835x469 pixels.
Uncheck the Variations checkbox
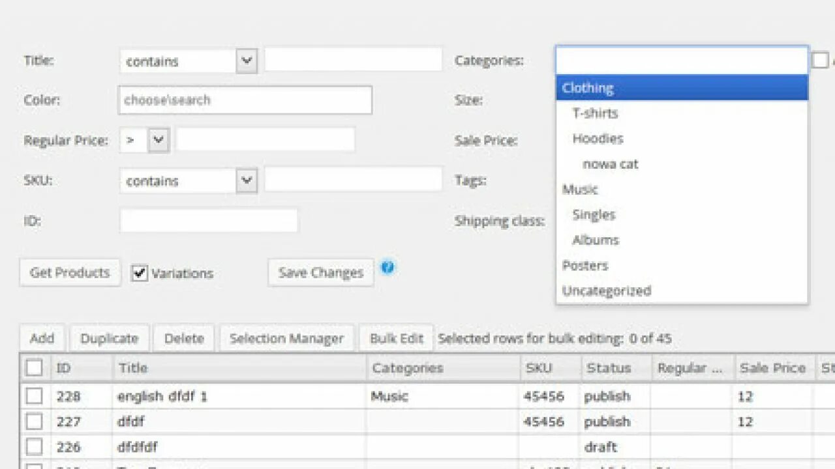(140, 273)
